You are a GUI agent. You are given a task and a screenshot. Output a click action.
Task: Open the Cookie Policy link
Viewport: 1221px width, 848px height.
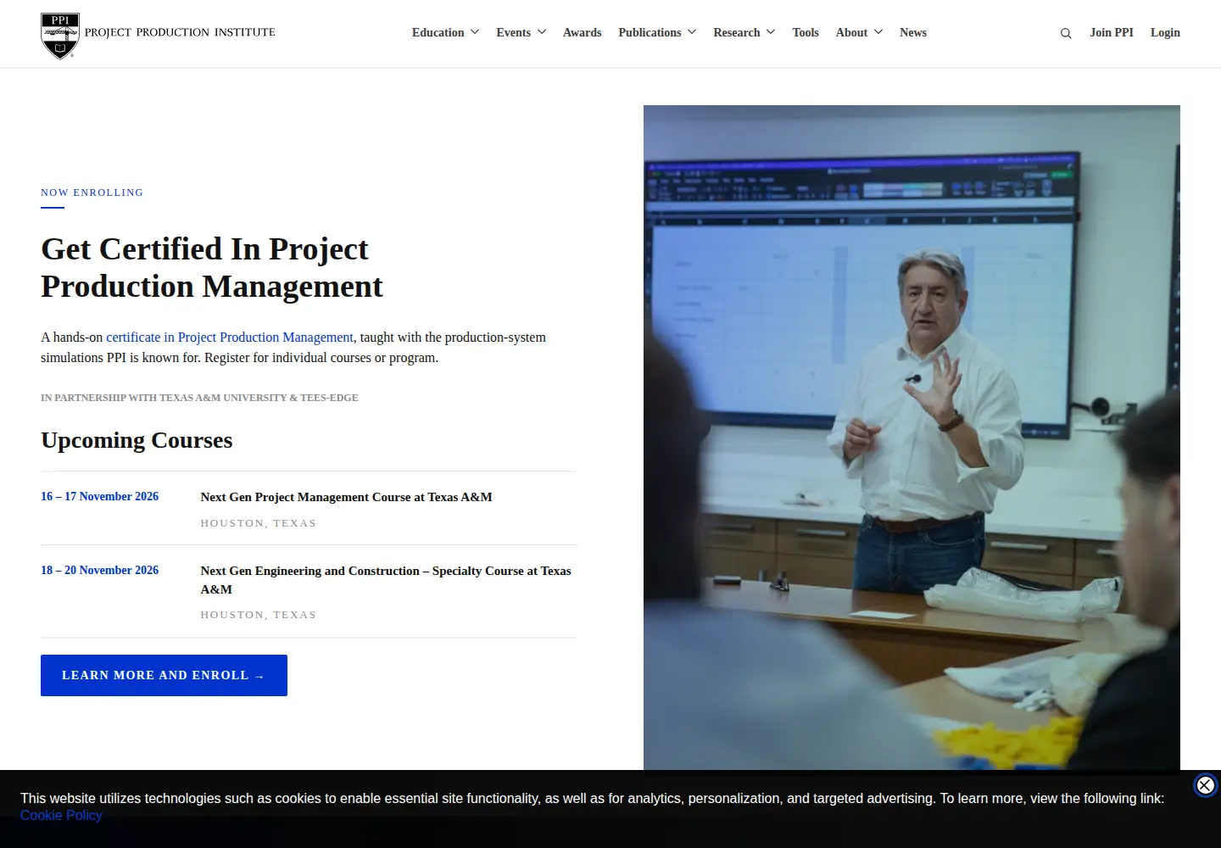[x=61, y=815]
